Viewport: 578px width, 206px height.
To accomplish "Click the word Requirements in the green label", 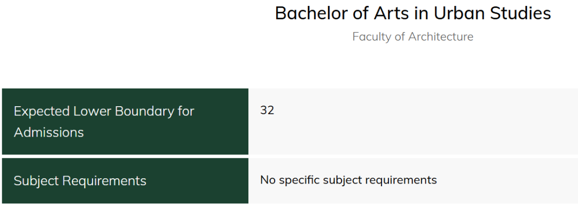I will click(104, 180).
